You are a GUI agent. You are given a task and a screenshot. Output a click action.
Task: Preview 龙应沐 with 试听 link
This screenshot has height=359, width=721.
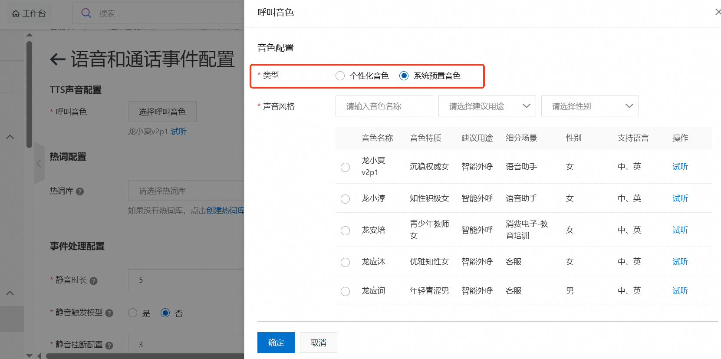coord(680,262)
